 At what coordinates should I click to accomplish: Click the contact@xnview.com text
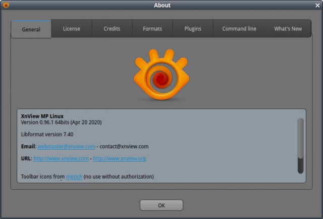(124, 146)
